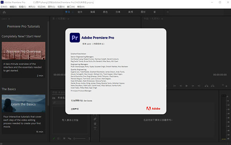Click the audio meters level bar
Viewport: 231px width, 145px height.
224,117
